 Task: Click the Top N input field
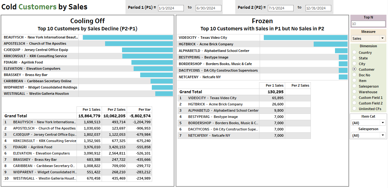368,24
